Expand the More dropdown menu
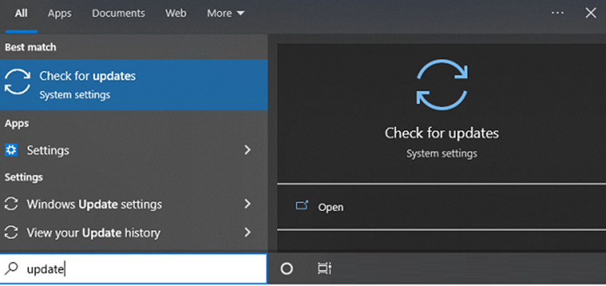The width and height of the screenshot is (606, 286). [225, 13]
